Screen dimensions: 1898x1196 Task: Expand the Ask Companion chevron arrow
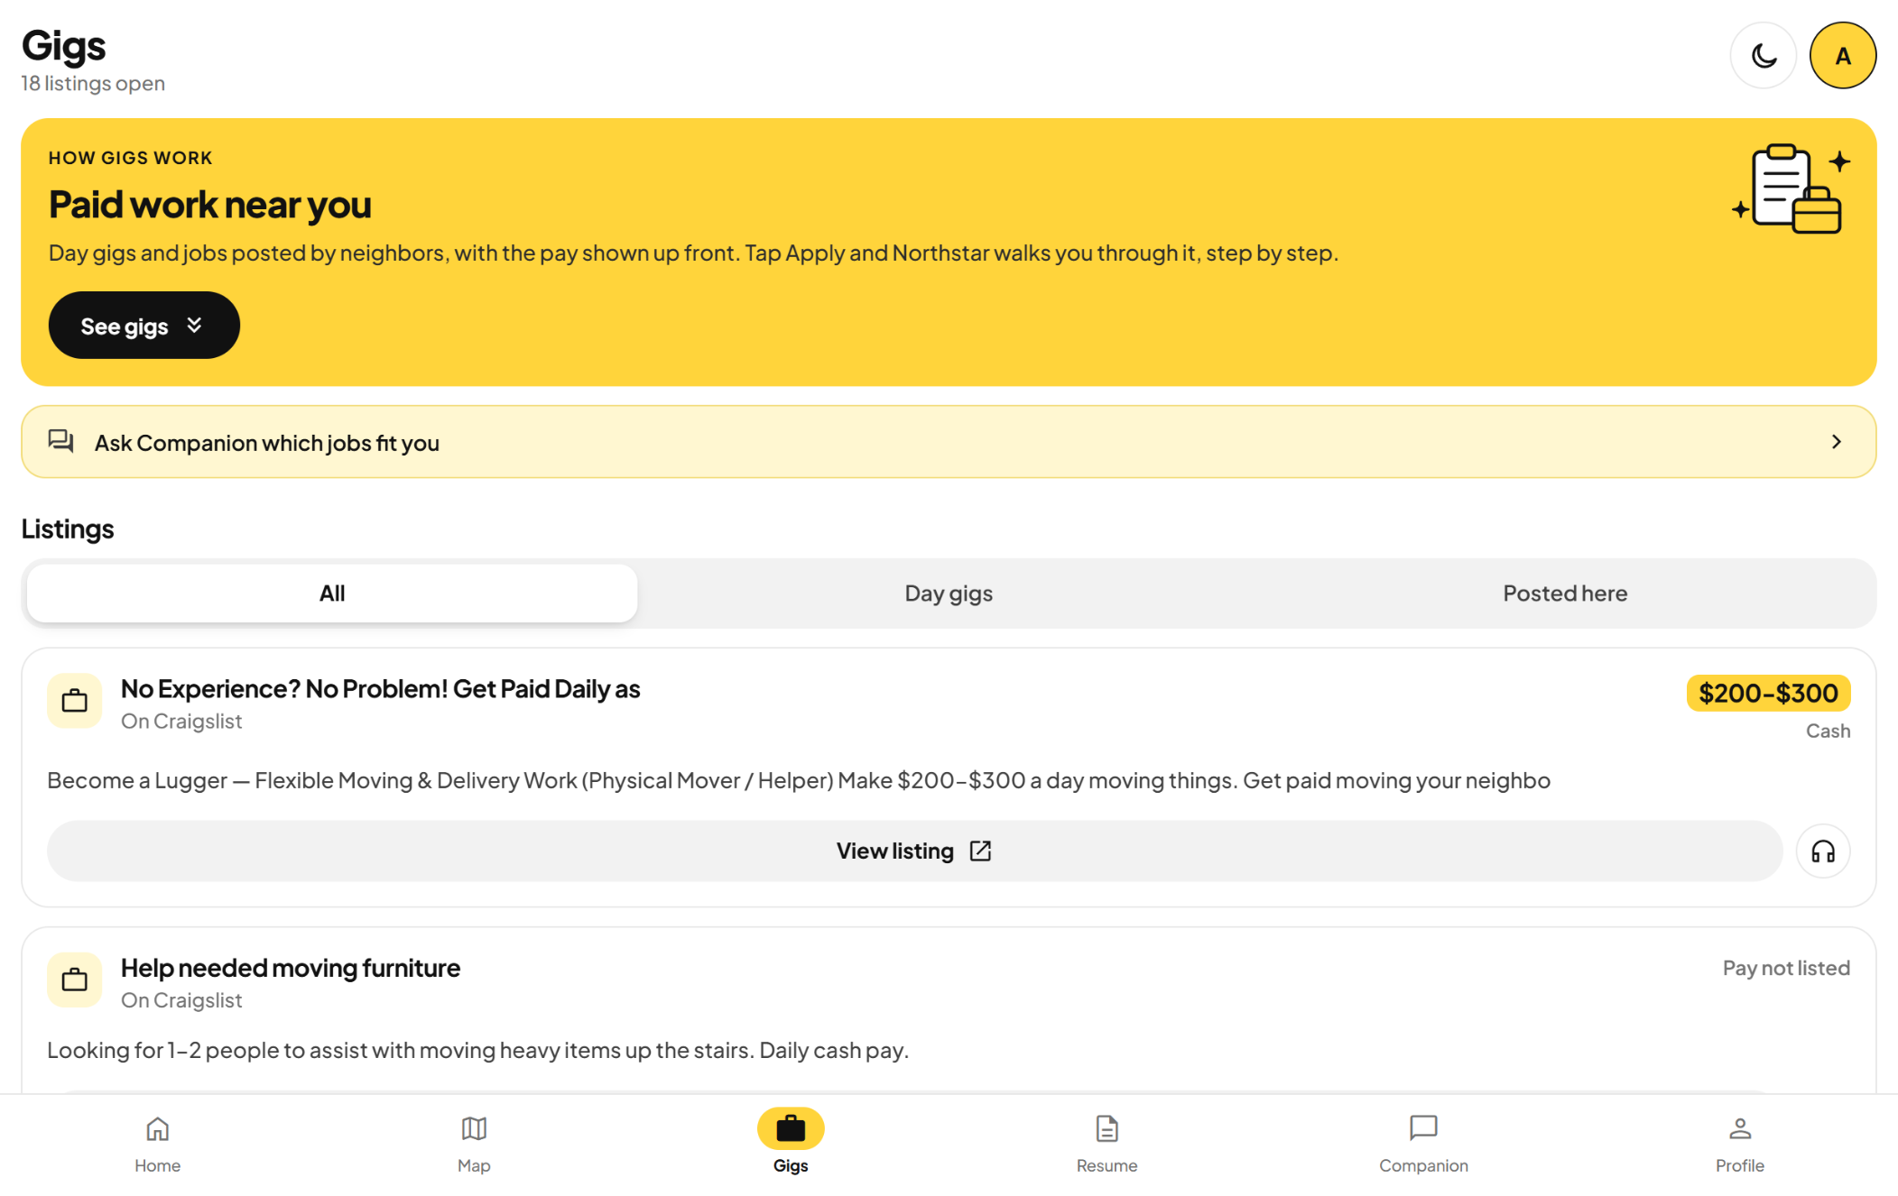point(1836,442)
